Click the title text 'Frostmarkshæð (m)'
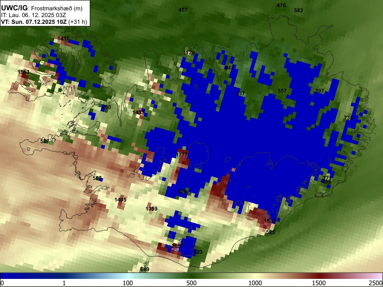 pyautogui.click(x=56, y=8)
